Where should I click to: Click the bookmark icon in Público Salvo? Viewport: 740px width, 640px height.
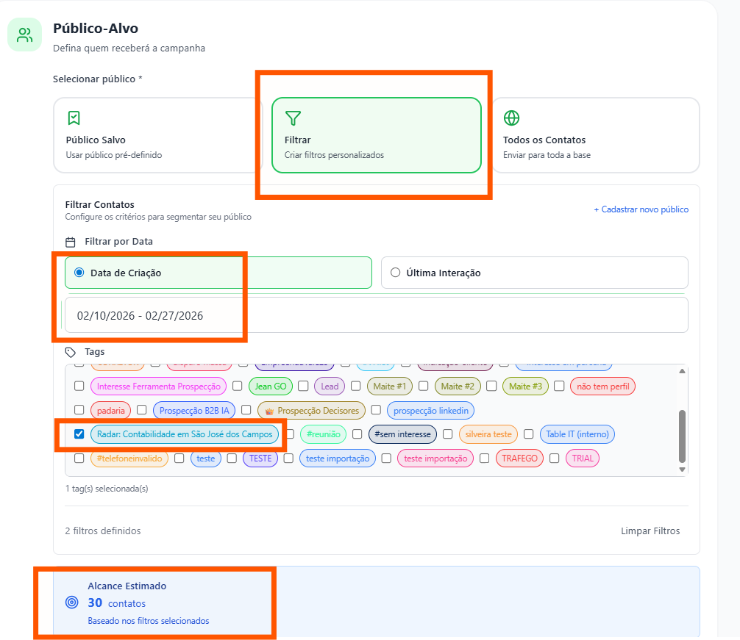pos(74,118)
